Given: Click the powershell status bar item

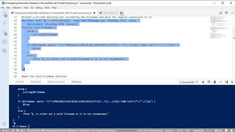Looking at the screenshot, I should click(34, 131).
